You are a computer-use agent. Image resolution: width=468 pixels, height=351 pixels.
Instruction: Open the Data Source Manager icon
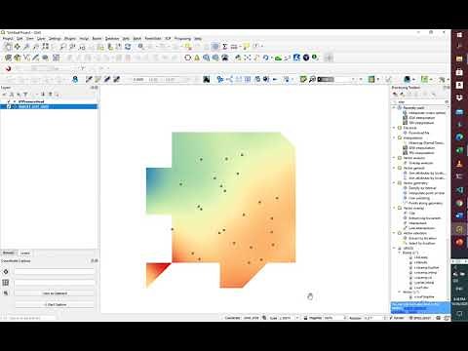(x=9, y=58)
